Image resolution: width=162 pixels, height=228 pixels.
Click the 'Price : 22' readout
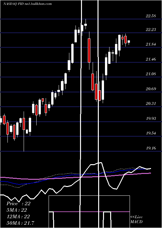[18, 204]
